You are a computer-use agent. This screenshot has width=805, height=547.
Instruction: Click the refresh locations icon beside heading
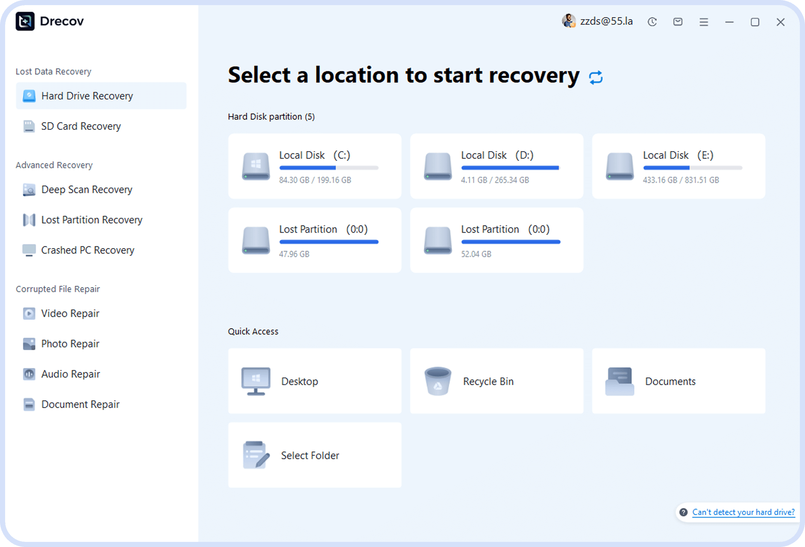coord(596,77)
